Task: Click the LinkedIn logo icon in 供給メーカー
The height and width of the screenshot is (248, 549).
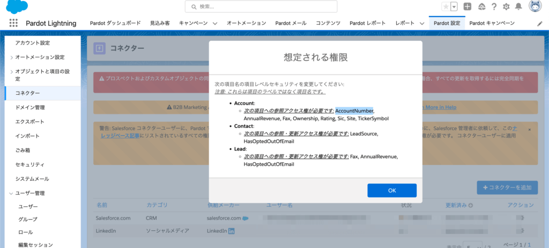Action: 232,231
